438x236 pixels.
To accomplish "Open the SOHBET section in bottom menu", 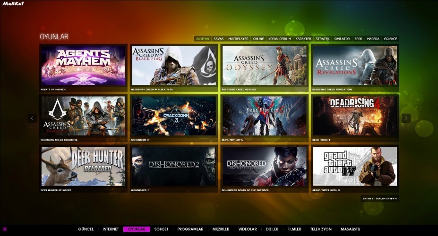I will click(161, 229).
